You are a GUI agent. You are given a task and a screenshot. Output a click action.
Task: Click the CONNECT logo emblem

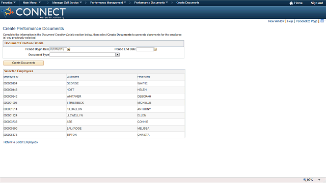(7, 12)
